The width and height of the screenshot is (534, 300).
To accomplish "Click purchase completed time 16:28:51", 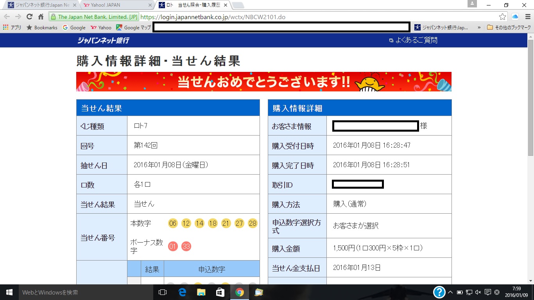I will coord(371,165).
